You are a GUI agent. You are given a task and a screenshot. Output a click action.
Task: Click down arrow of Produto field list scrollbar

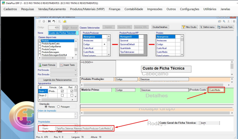pos(182,55)
